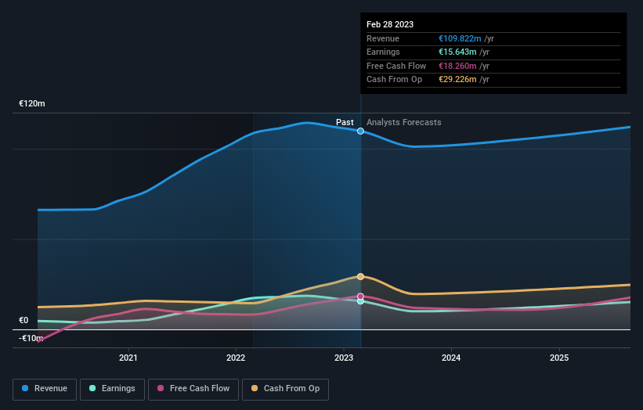This screenshot has width=643, height=410.
Task: Click the Analysts Forecasts label
Action: 404,122
